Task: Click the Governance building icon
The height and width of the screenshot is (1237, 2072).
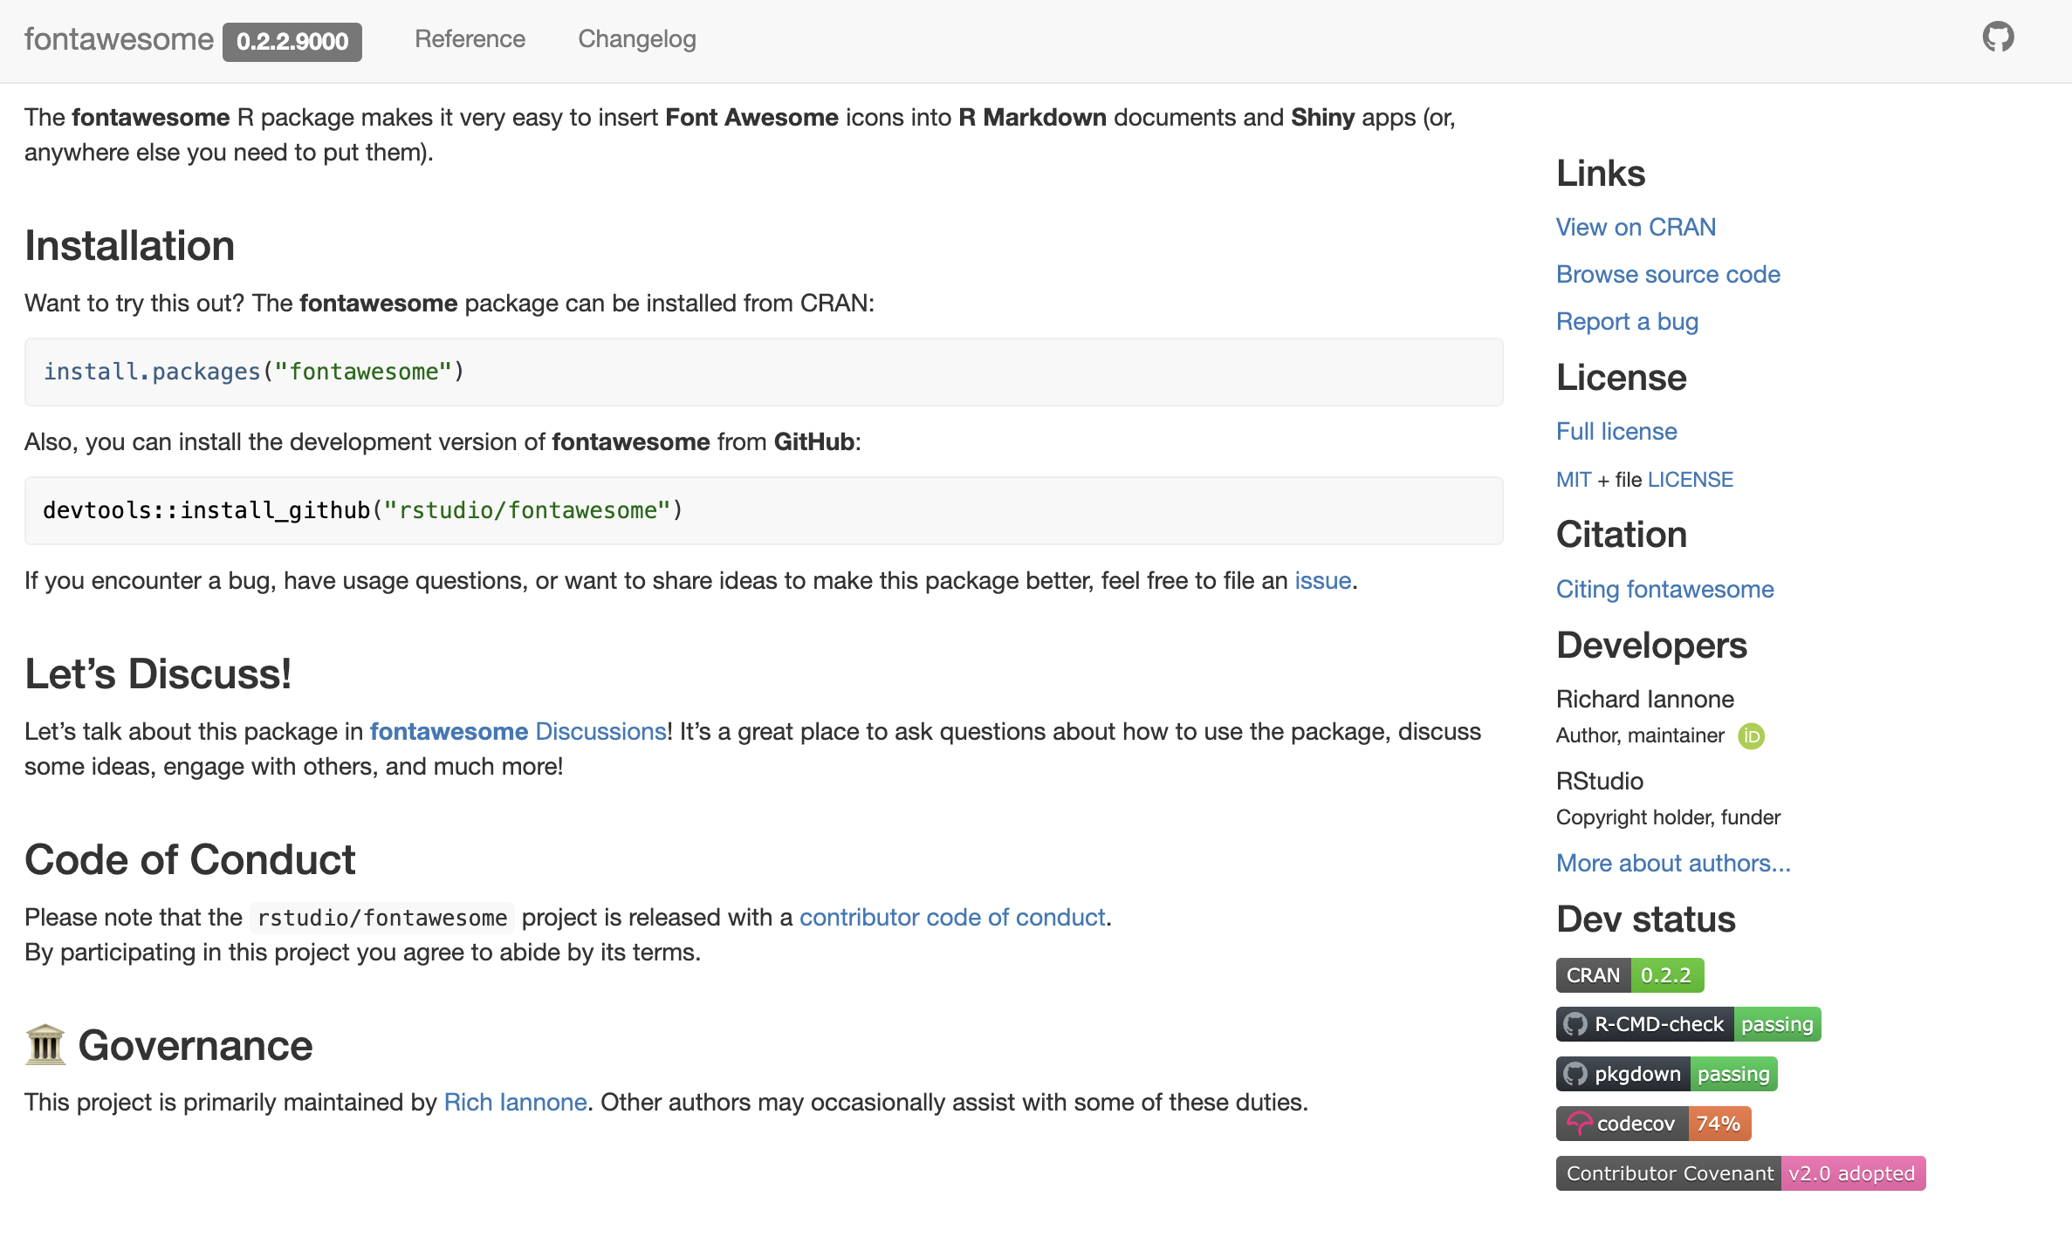Action: tap(44, 1045)
